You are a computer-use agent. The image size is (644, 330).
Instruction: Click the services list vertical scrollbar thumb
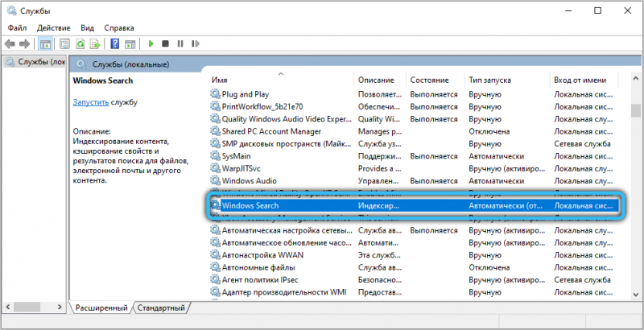point(635,110)
